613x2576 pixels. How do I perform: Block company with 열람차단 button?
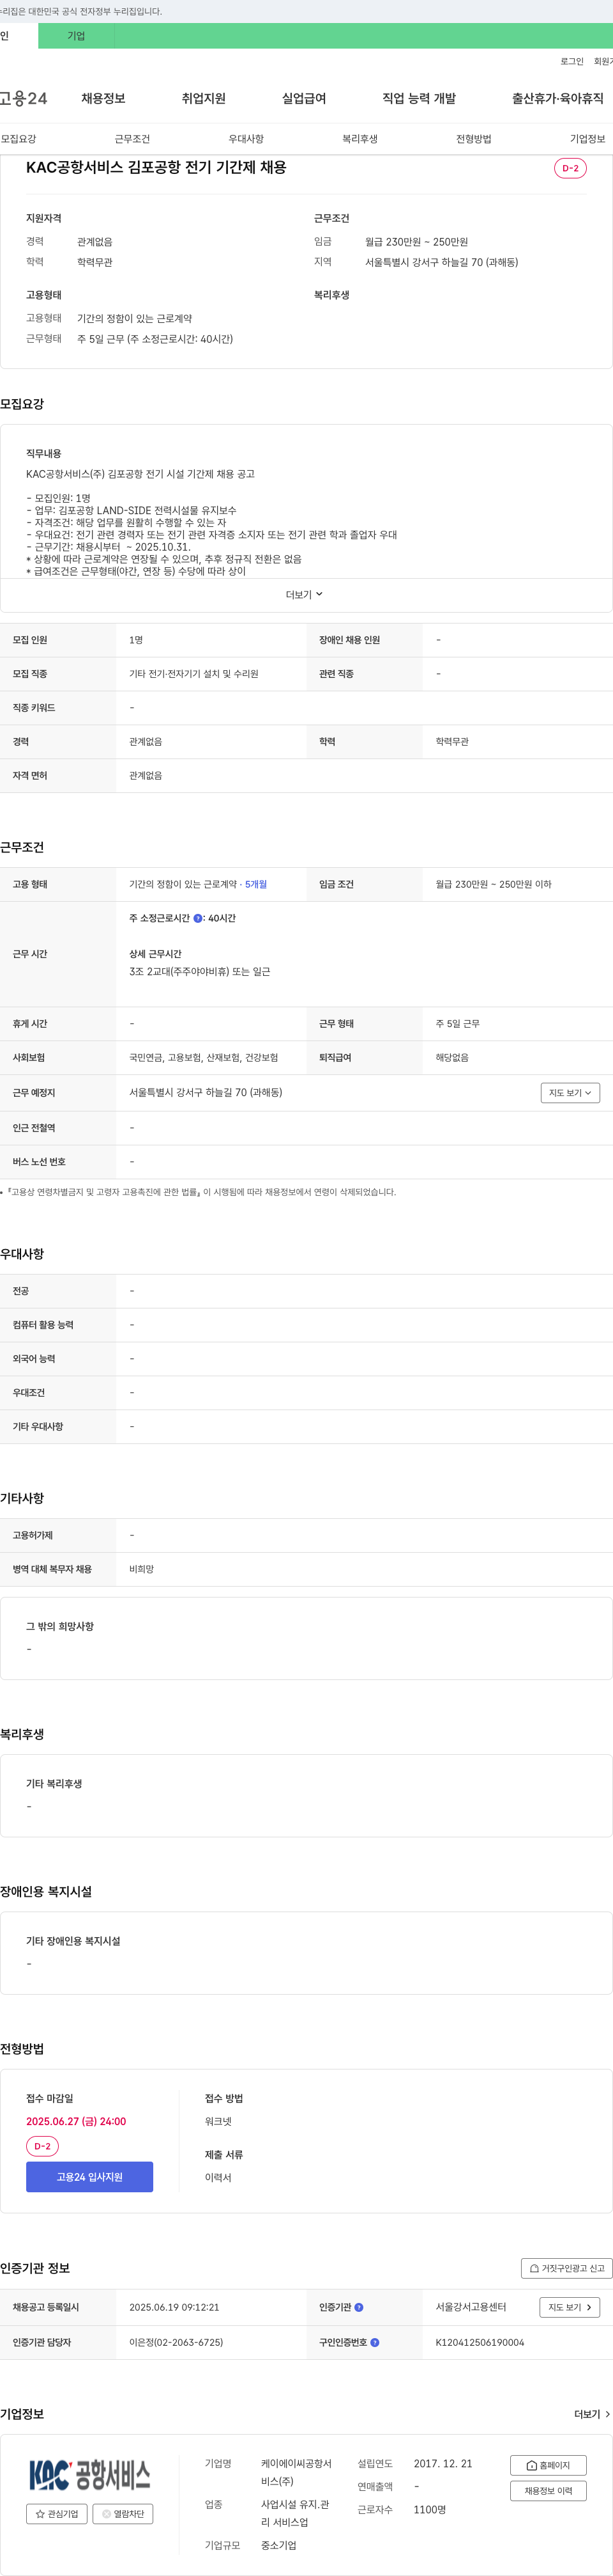tap(123, 2513)
